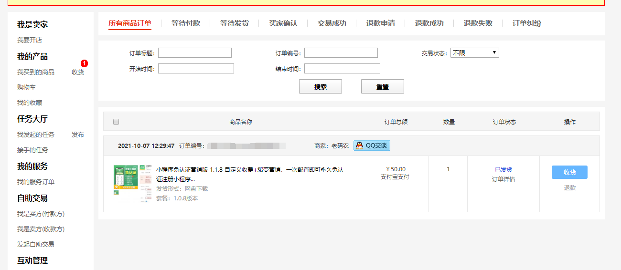
Task: Open 购物车 in the sidebar
Action: [26, 87]
